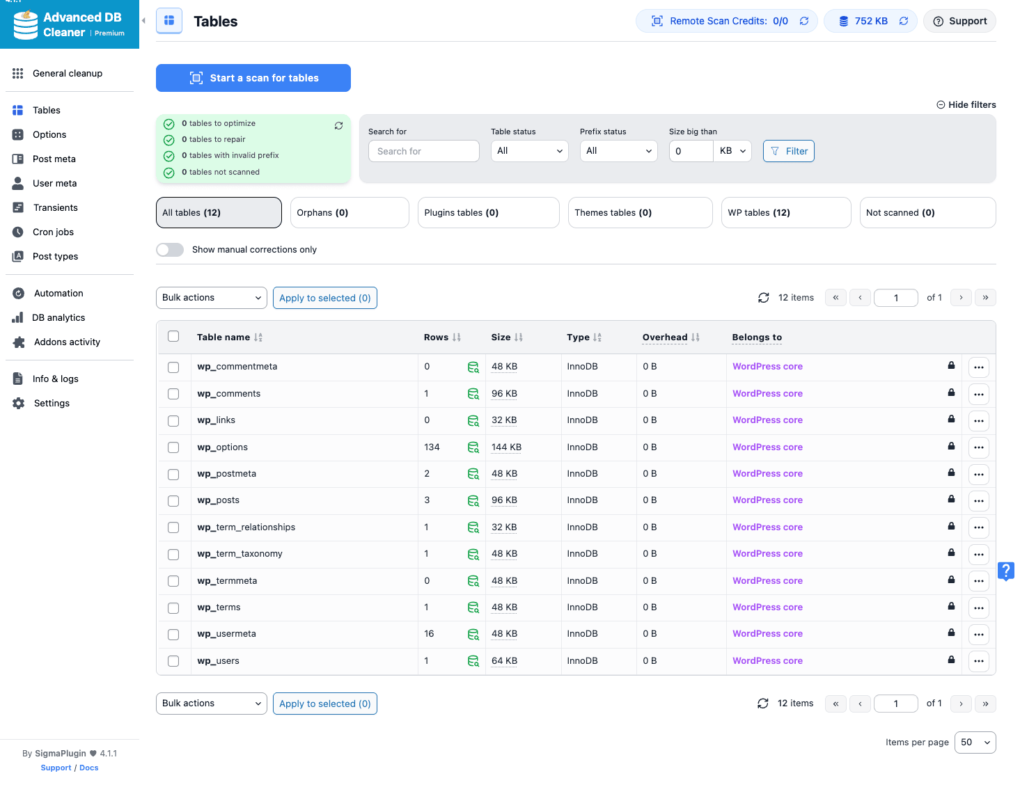The image size is (1020, 810).
Task: Collapse the sidebar with the arrow icon
Action: [143, 21]
